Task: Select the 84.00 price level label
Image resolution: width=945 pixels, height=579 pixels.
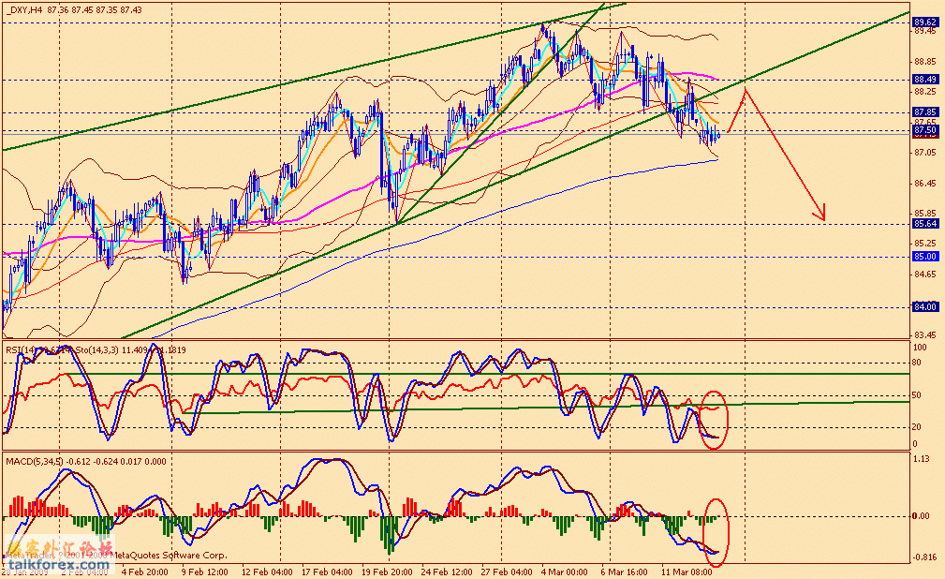Action: (925, 306)
